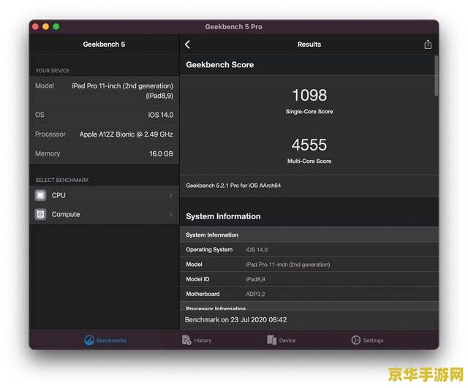Image resolution: width=468 pixels, height=388 pixels.
Task: Click the results pane scrollbar
Action: (436, 76)
